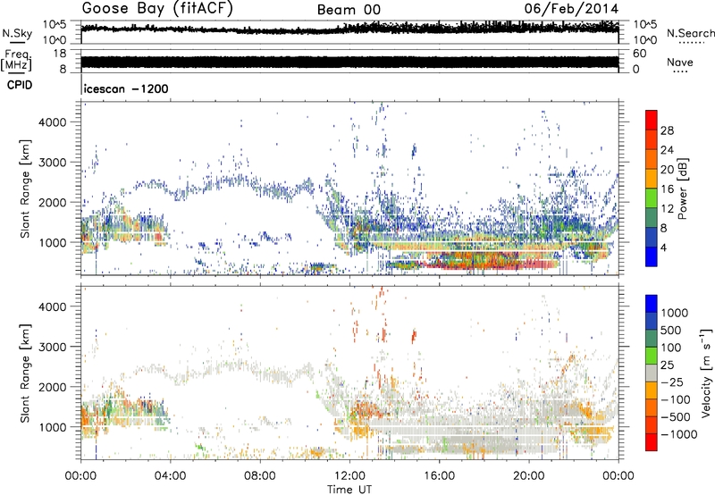Click the frequency band trace in the Freq panel
Screen dimensions: 715x495
click(349, 63)
